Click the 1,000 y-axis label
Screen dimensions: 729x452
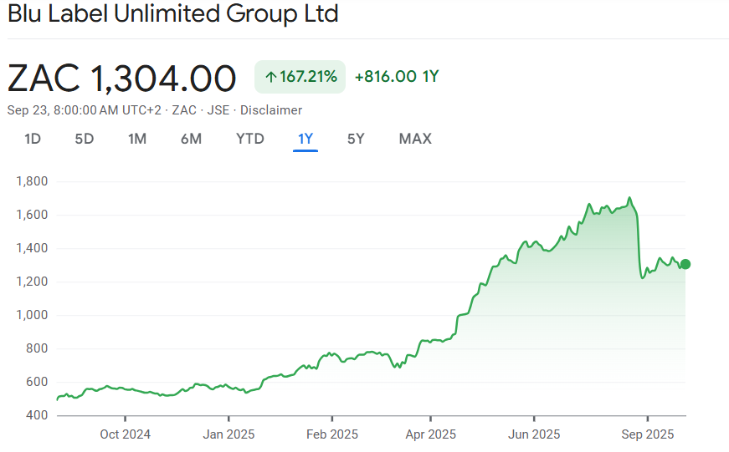[32, 315]
